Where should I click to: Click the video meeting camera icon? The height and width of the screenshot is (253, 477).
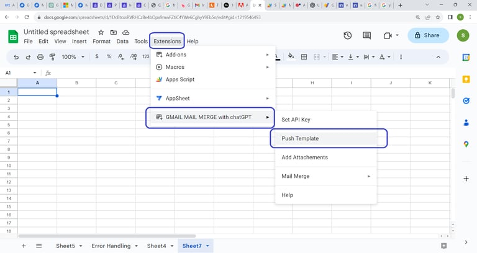click(388, 35)
